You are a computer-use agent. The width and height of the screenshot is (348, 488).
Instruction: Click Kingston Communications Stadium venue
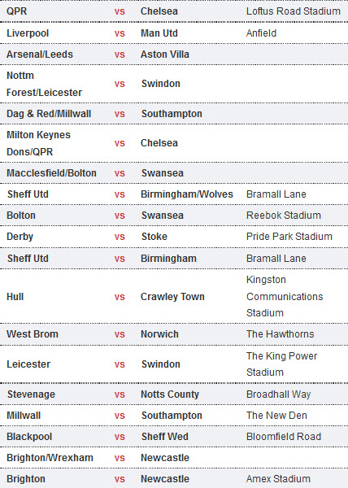tap(285, 296)
